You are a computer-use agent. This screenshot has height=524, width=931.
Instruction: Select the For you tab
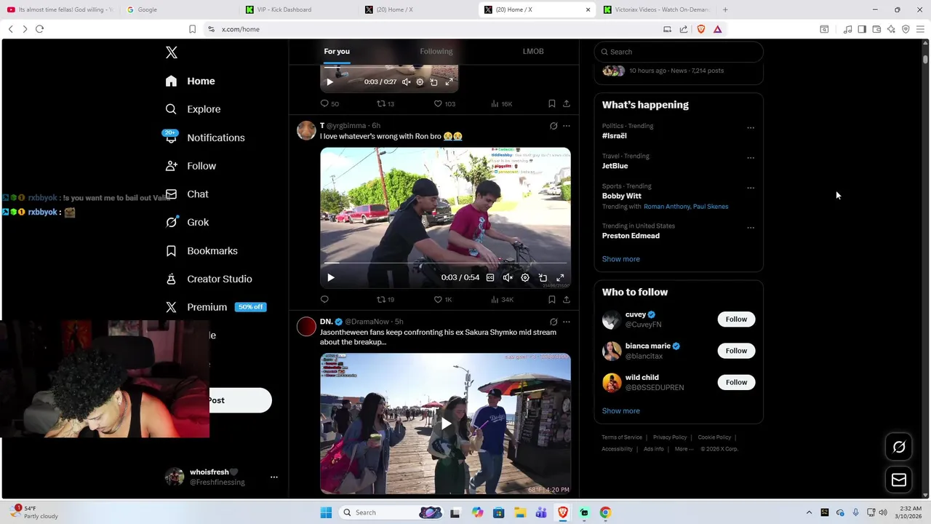[x=337, y=51]
